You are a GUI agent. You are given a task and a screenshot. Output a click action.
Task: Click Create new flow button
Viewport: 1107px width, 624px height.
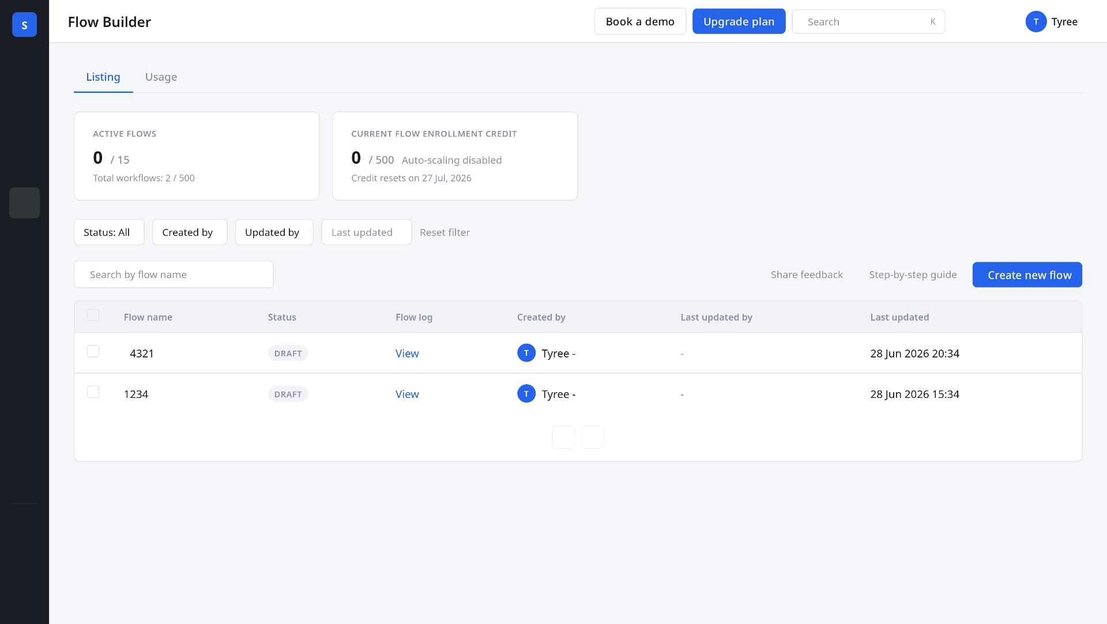click(1027, 275)
